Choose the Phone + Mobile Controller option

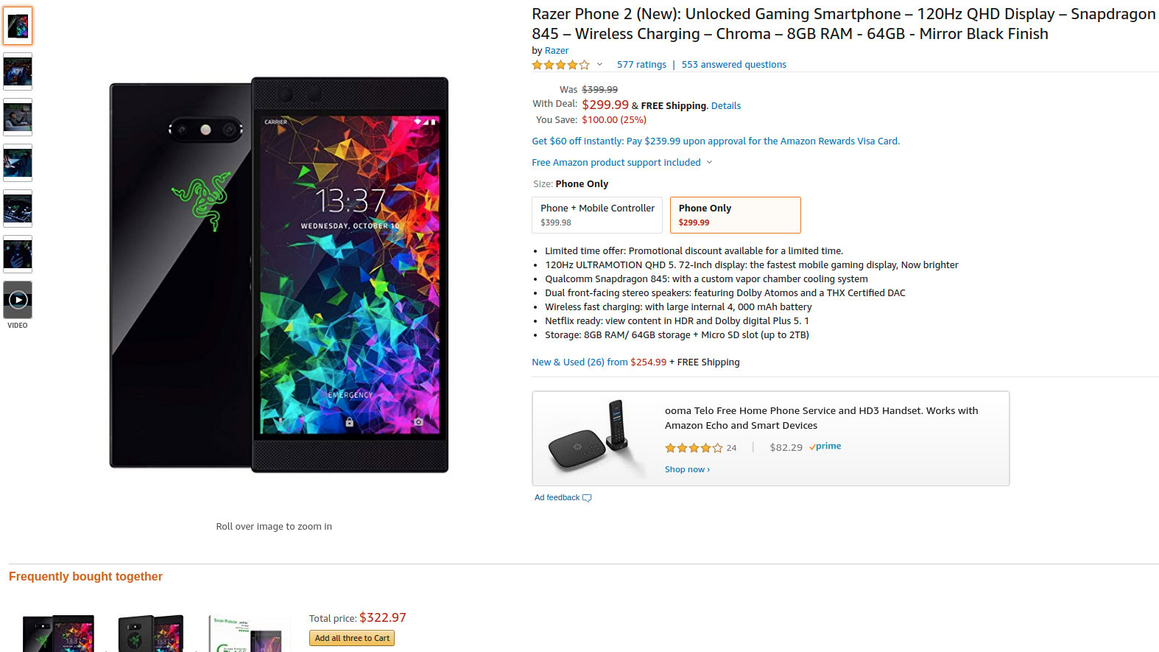(597, 215)
